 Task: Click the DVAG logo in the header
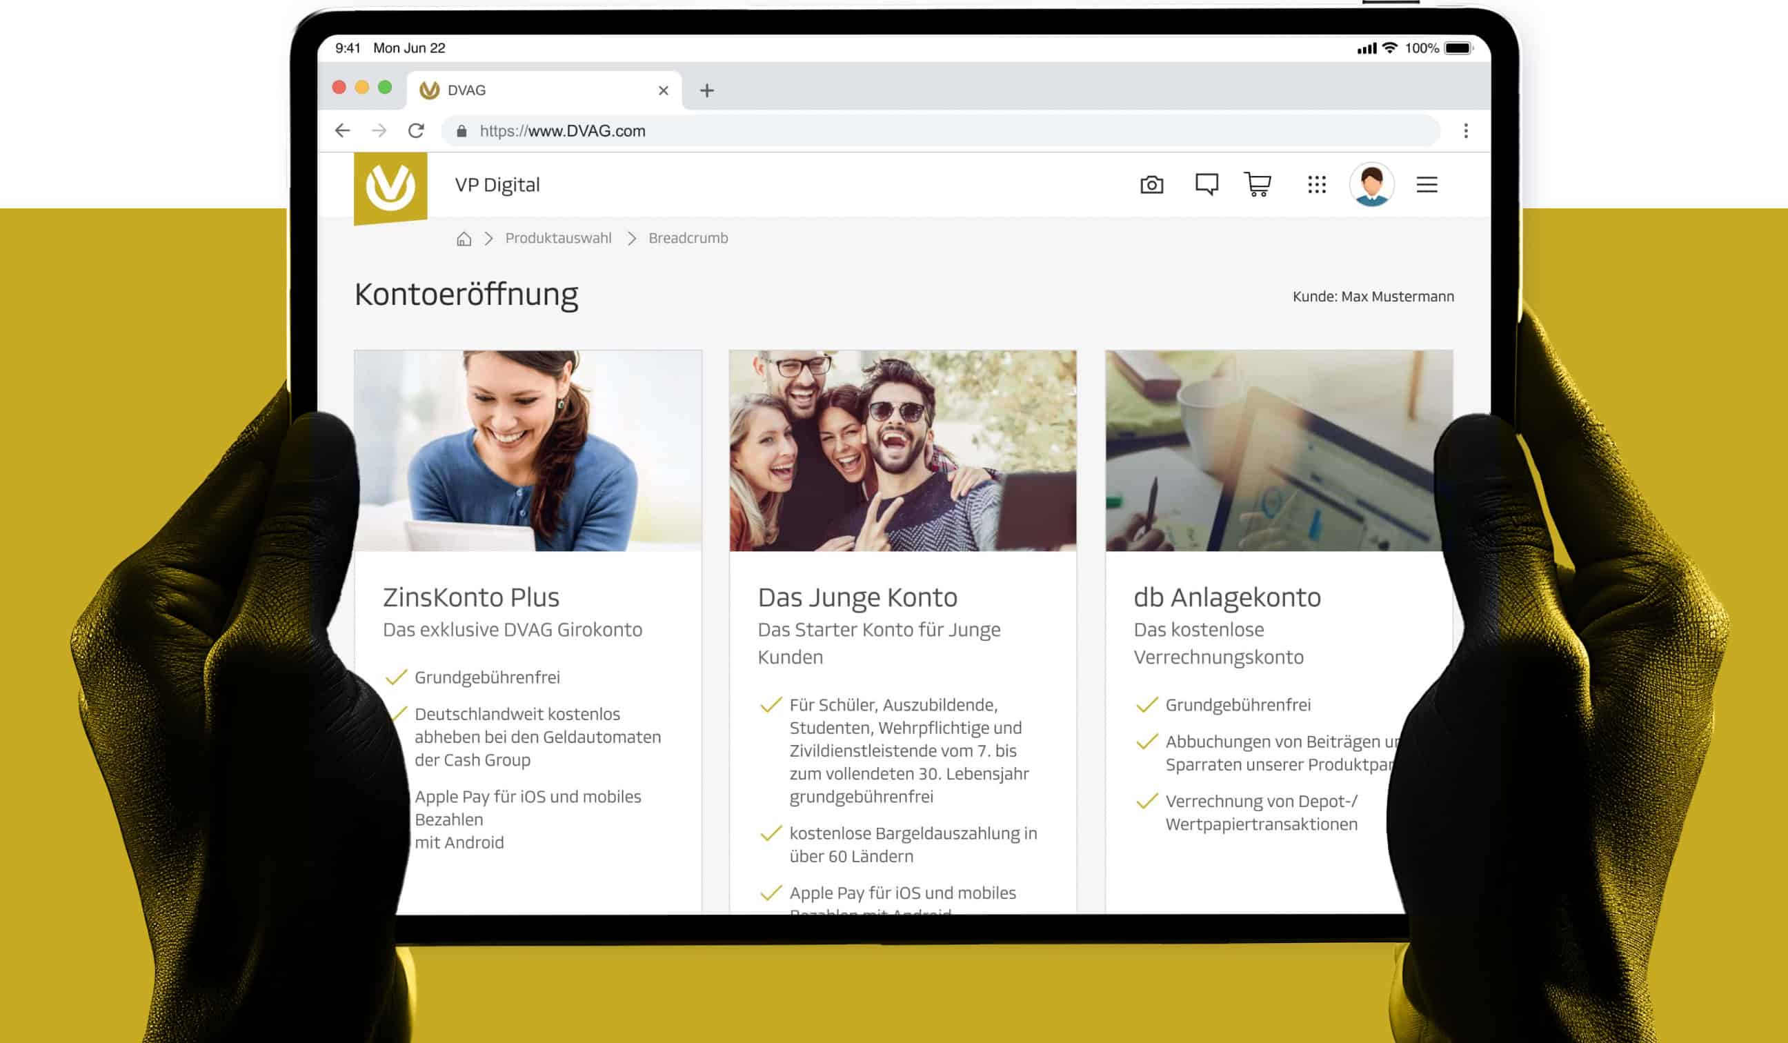coord(390,188)
